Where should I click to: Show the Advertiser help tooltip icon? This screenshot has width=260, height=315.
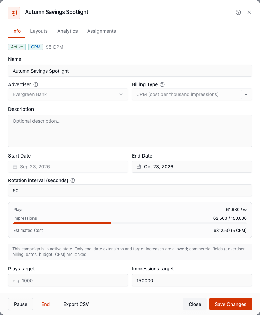click(x=36, y=84)
